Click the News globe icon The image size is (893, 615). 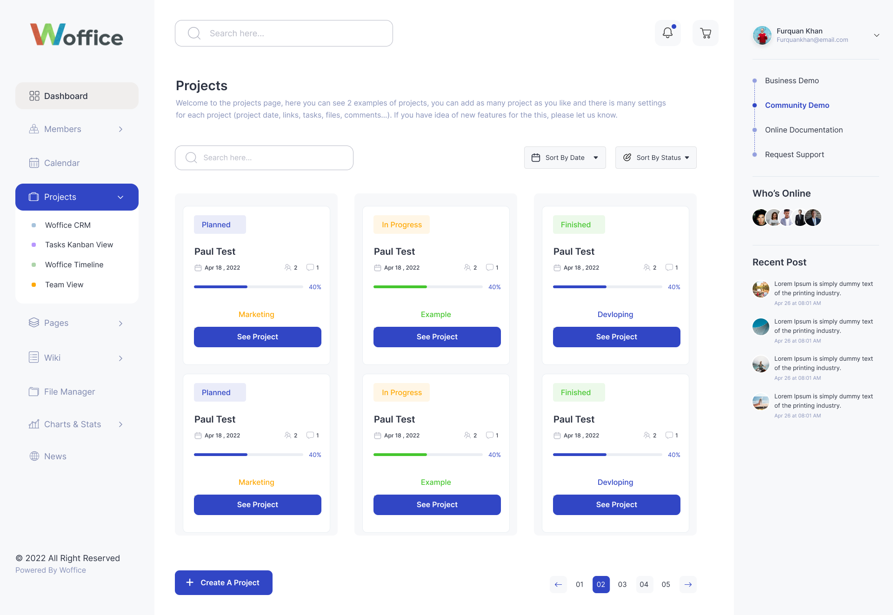(34, 456)
